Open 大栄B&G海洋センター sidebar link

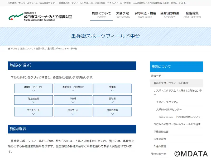169,110
